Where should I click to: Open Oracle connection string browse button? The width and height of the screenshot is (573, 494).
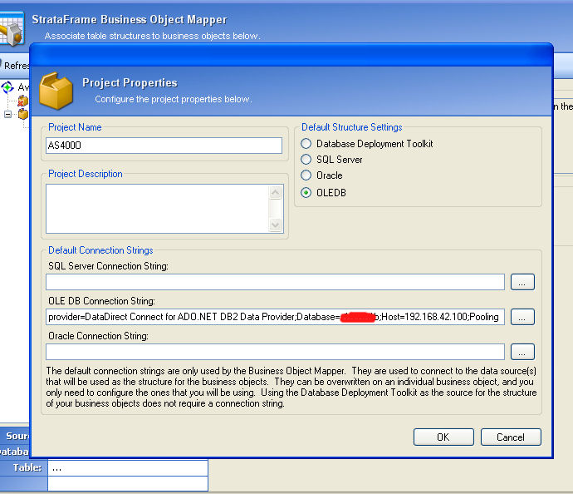(x=522, y=352)
